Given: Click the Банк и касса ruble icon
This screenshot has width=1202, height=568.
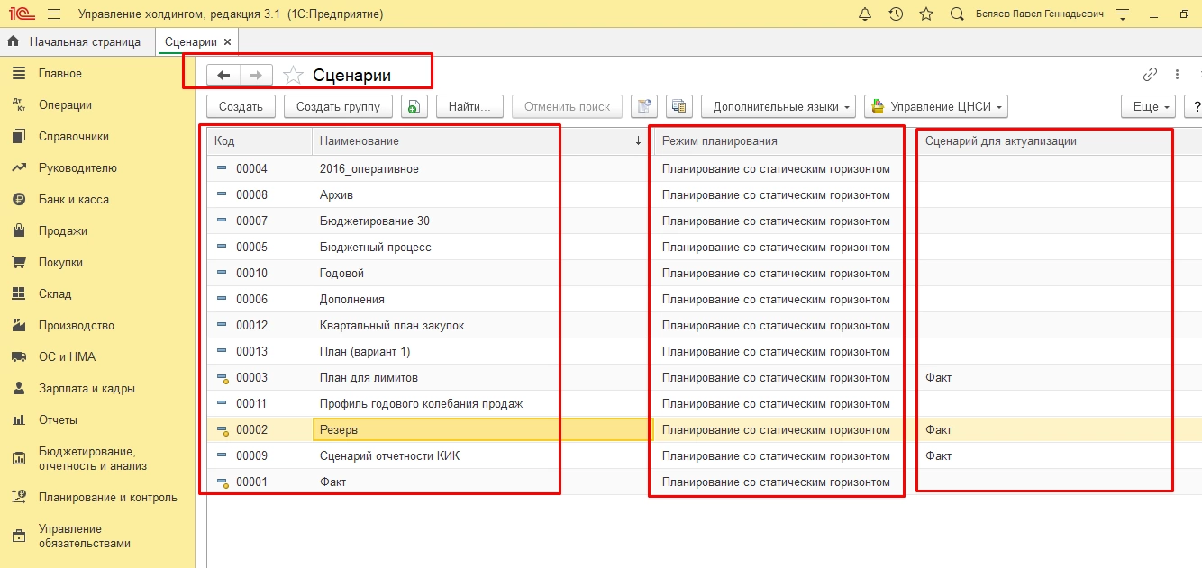Looking at the screenshot, I should pyautogui.click(x=18, y=199).
